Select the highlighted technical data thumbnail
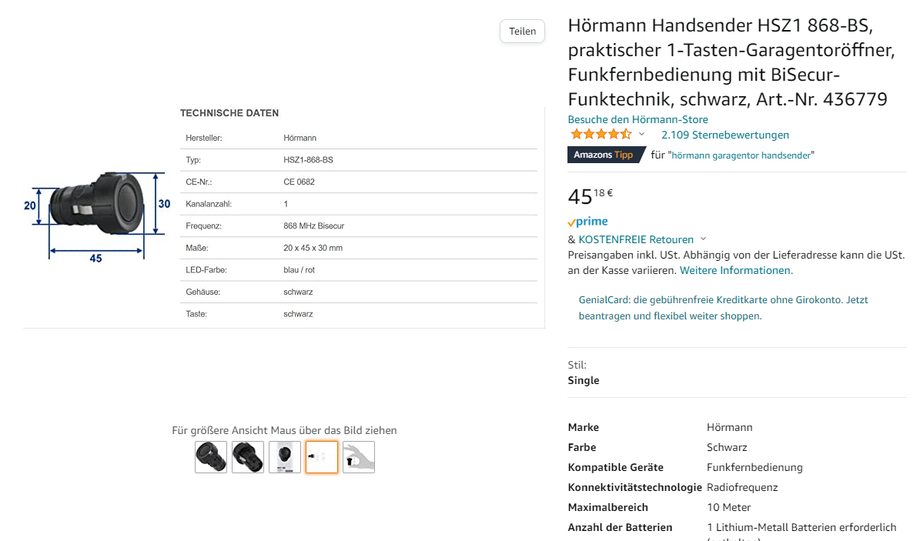The width and height of the screenshot is (917, 541). [x=322, y=457]
